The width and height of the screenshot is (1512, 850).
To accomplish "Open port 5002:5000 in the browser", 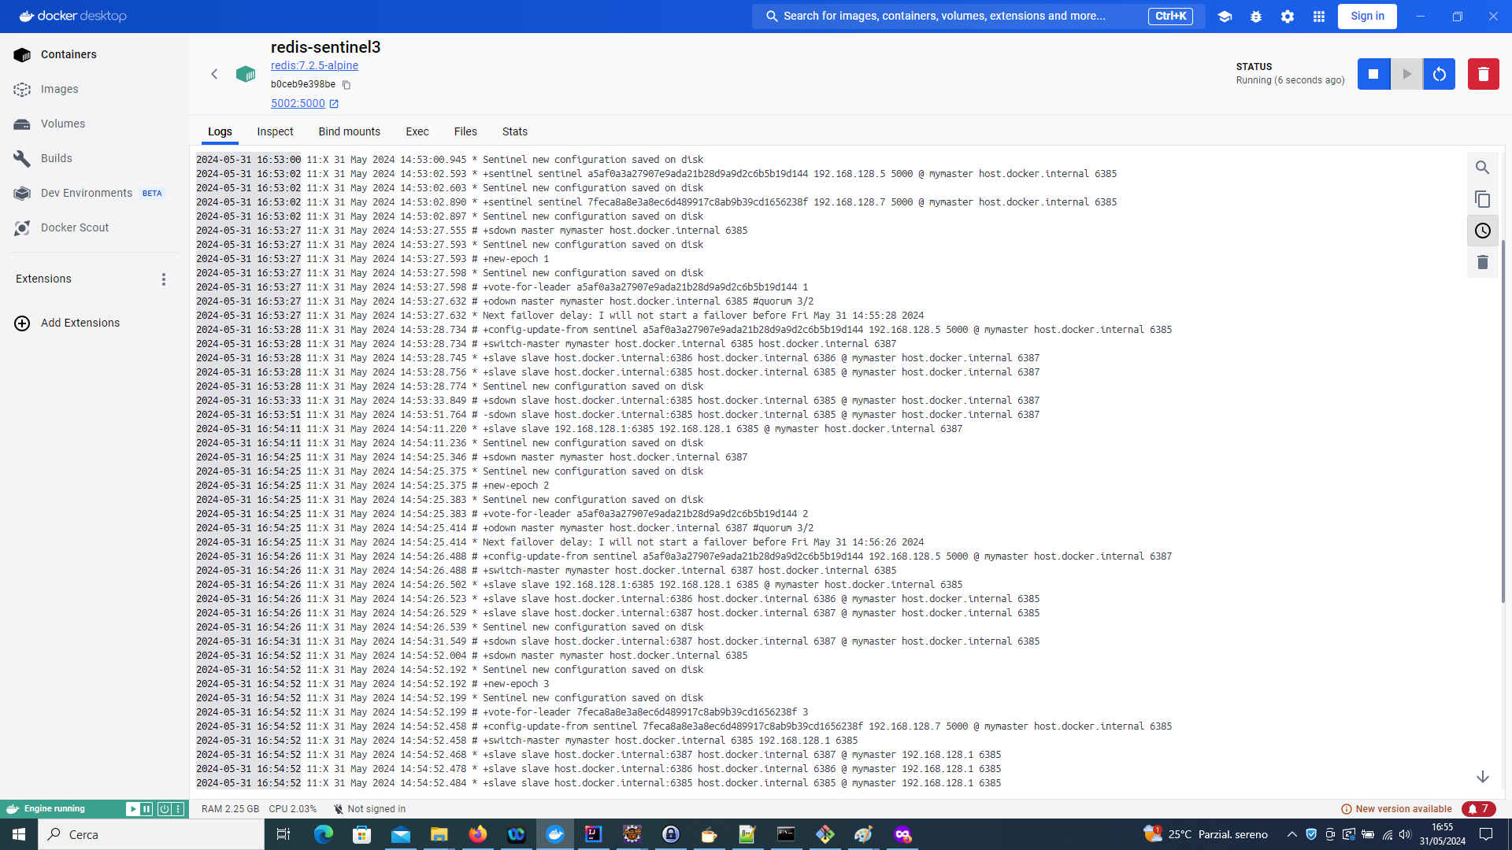I will (x=299, y=103).
